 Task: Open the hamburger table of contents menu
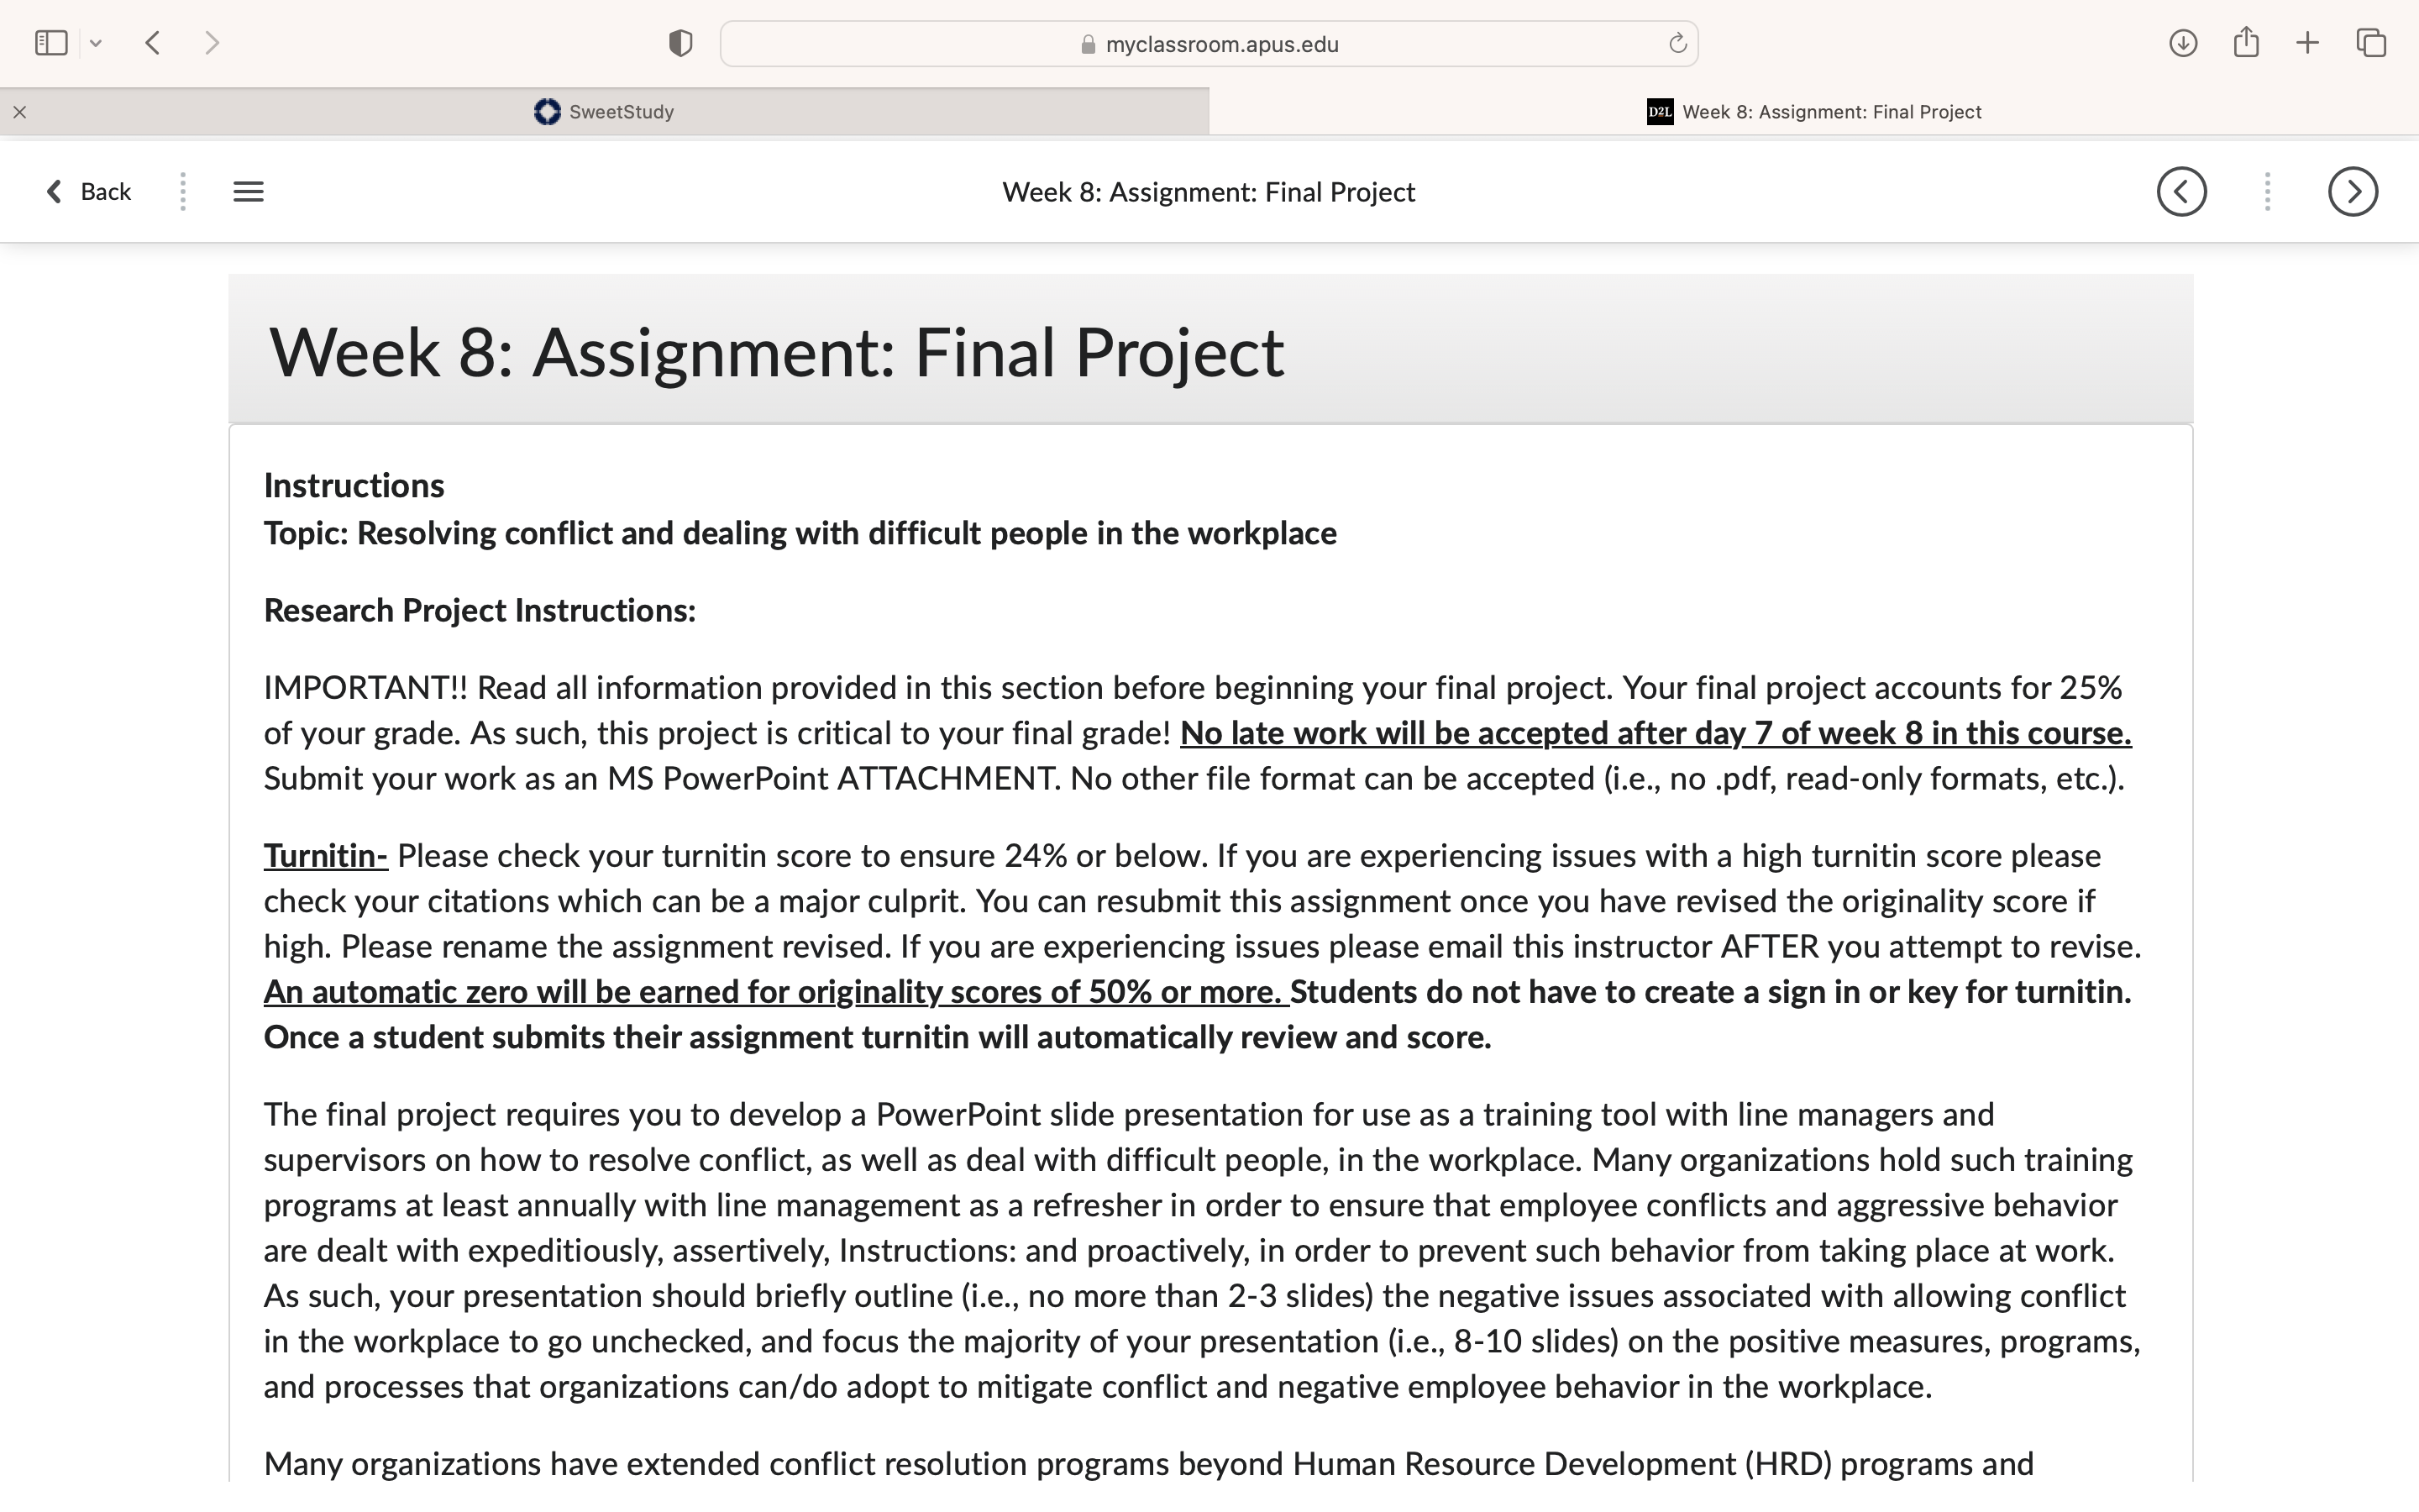(x=249, y=192)
